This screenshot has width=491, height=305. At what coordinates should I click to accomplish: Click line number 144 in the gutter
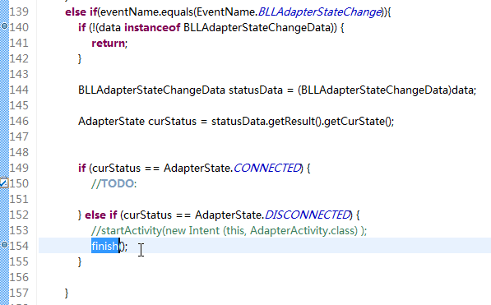click(x=19, y=90)
